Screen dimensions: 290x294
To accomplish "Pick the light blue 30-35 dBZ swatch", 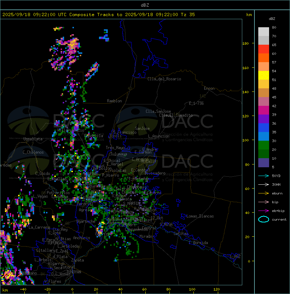I will click(264, 136).
